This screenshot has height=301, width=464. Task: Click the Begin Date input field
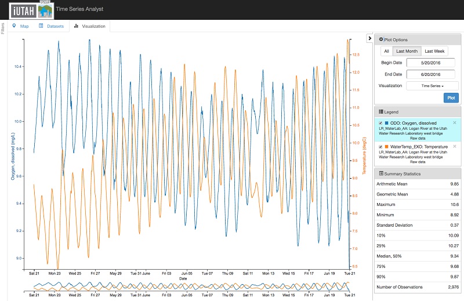(430, 63)
